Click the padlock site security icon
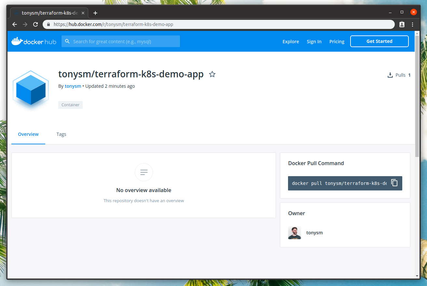The height and width of the screenshot is (286, 427). 48,24
